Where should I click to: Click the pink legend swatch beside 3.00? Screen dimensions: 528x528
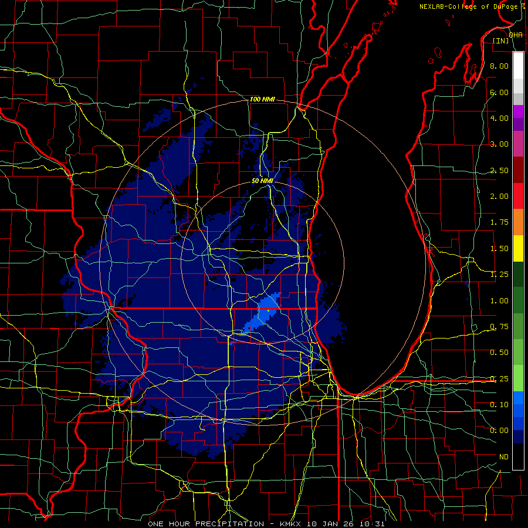pos(518,144)
